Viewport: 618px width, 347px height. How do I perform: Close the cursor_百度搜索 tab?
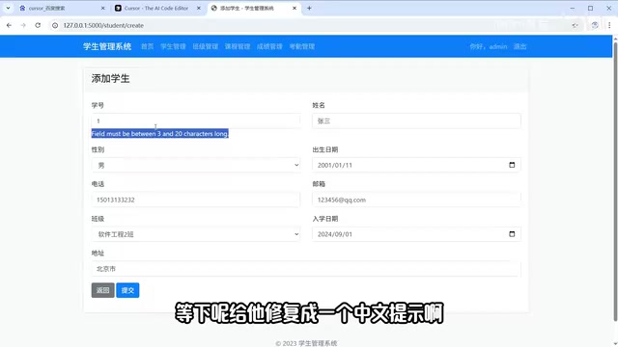103,8
